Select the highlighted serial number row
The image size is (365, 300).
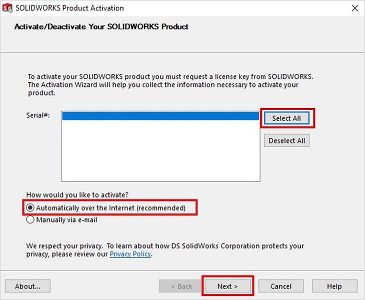pos(160,116)
